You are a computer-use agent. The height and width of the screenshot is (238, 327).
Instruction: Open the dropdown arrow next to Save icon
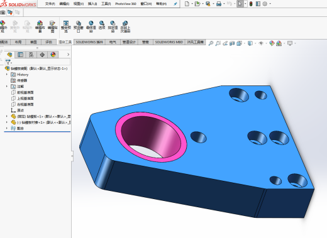click(x=213, y=4)
